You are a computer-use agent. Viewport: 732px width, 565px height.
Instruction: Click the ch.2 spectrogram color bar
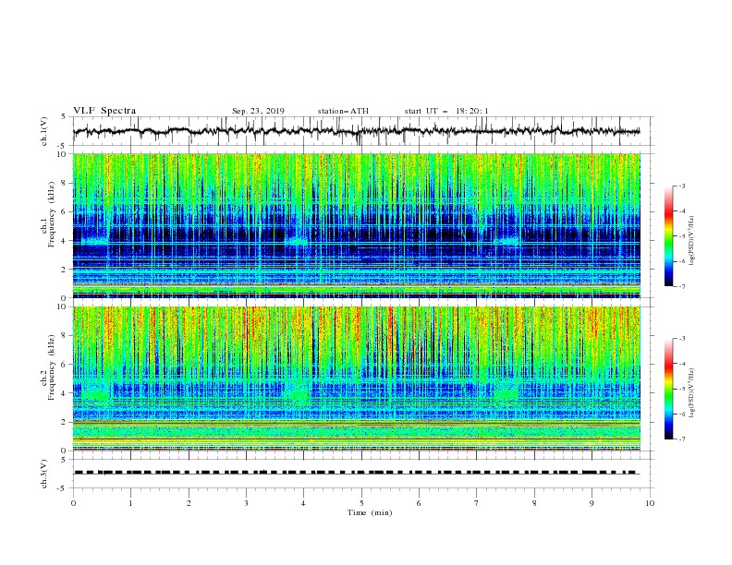click(668, 389)
